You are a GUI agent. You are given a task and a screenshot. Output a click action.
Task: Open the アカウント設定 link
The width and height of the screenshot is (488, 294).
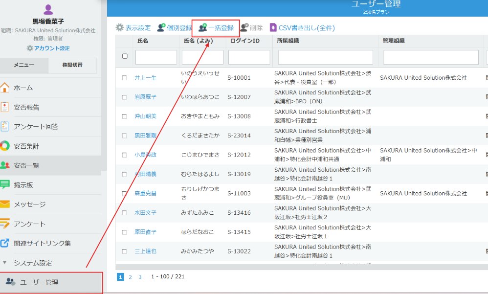tap(48, 48)
